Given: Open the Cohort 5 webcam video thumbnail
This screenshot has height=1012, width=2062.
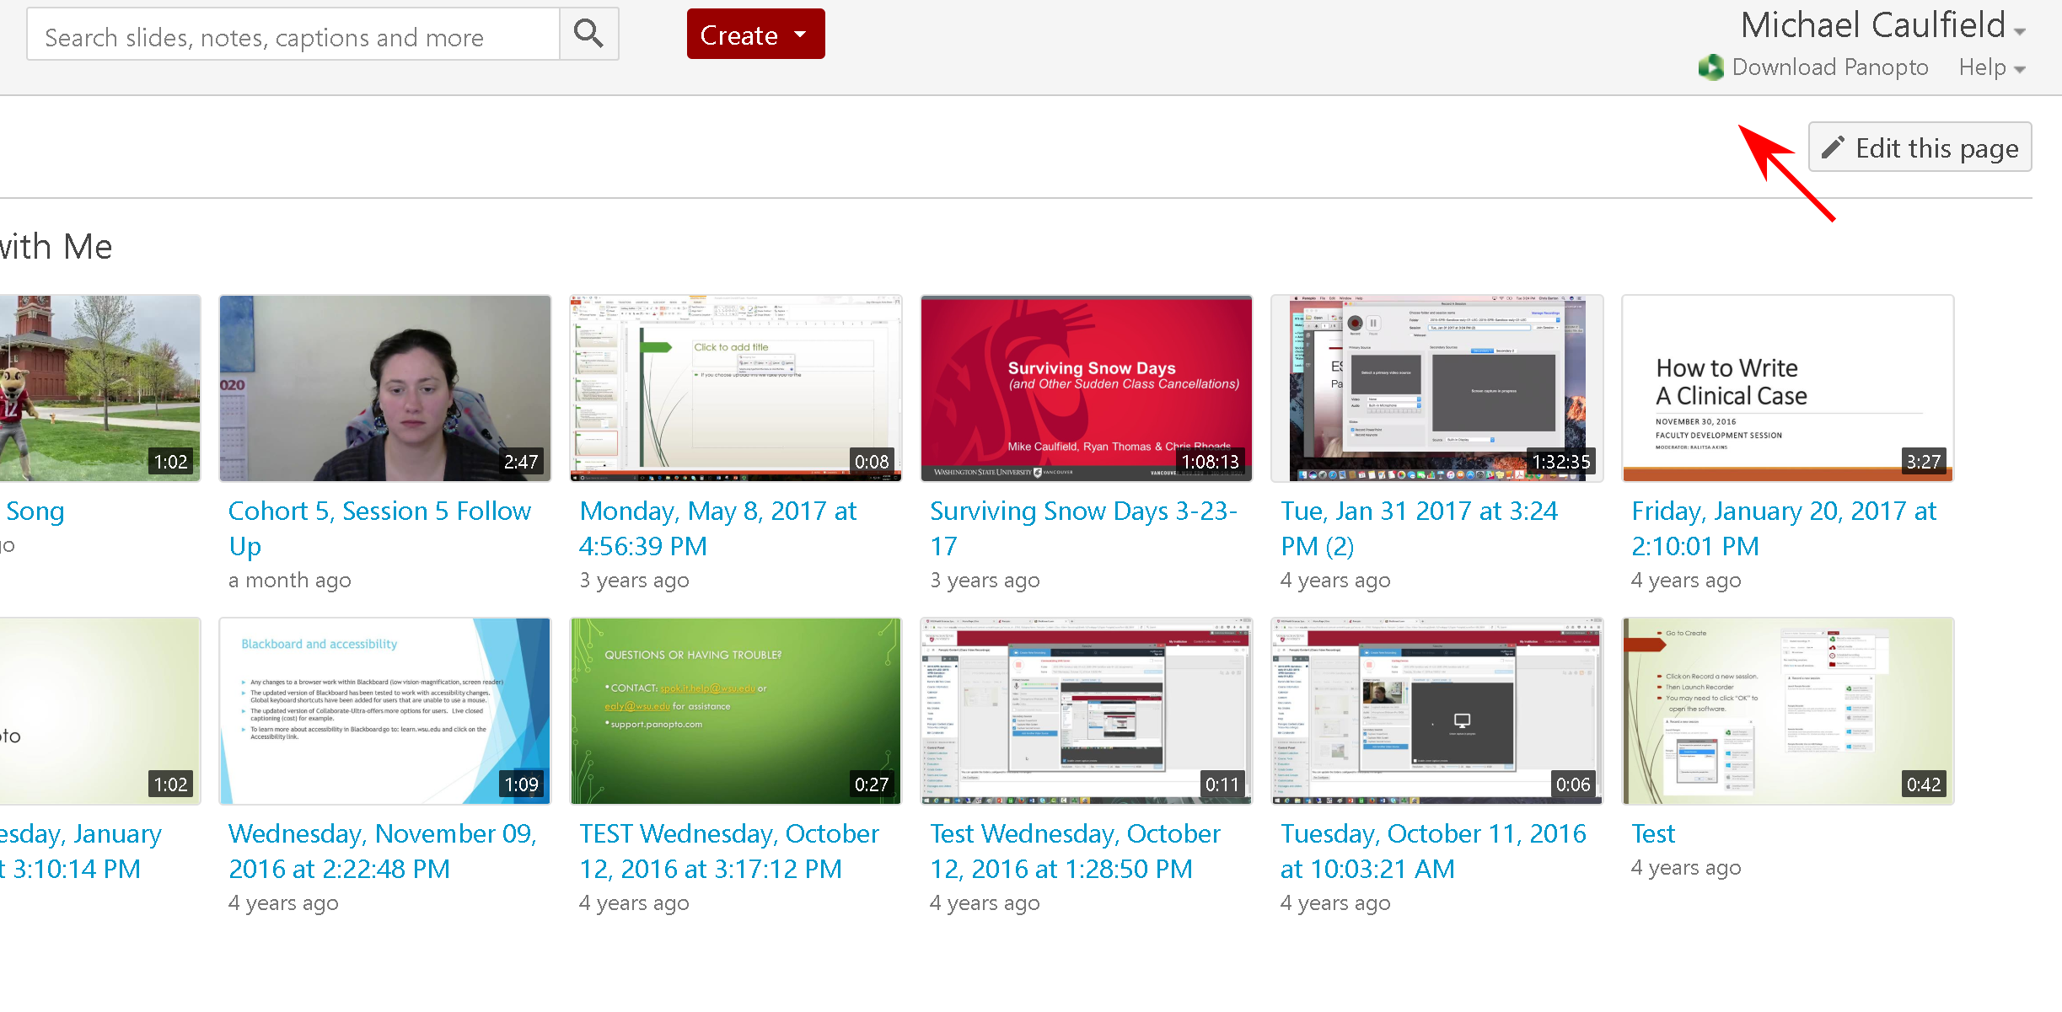Looking at the screenshot, I should pyautogui.click(x=384, y=388).
